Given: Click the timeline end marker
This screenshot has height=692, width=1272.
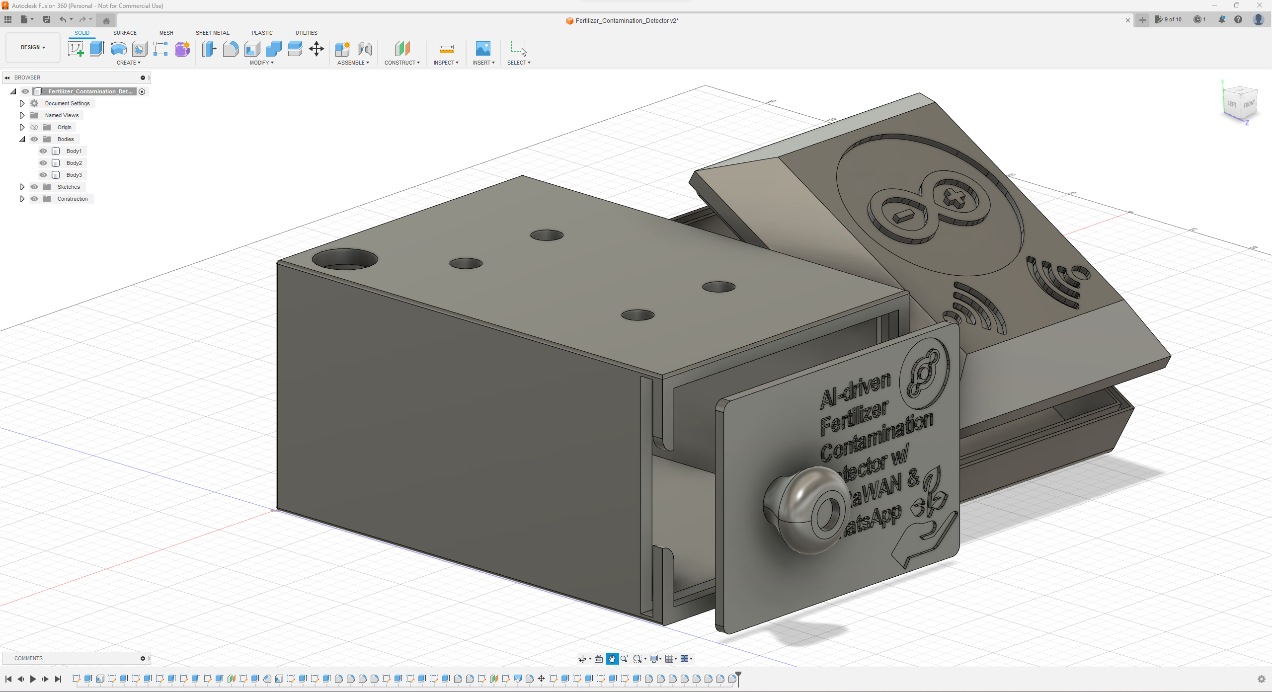Looking at the screenshot, I should pos(738,677).
